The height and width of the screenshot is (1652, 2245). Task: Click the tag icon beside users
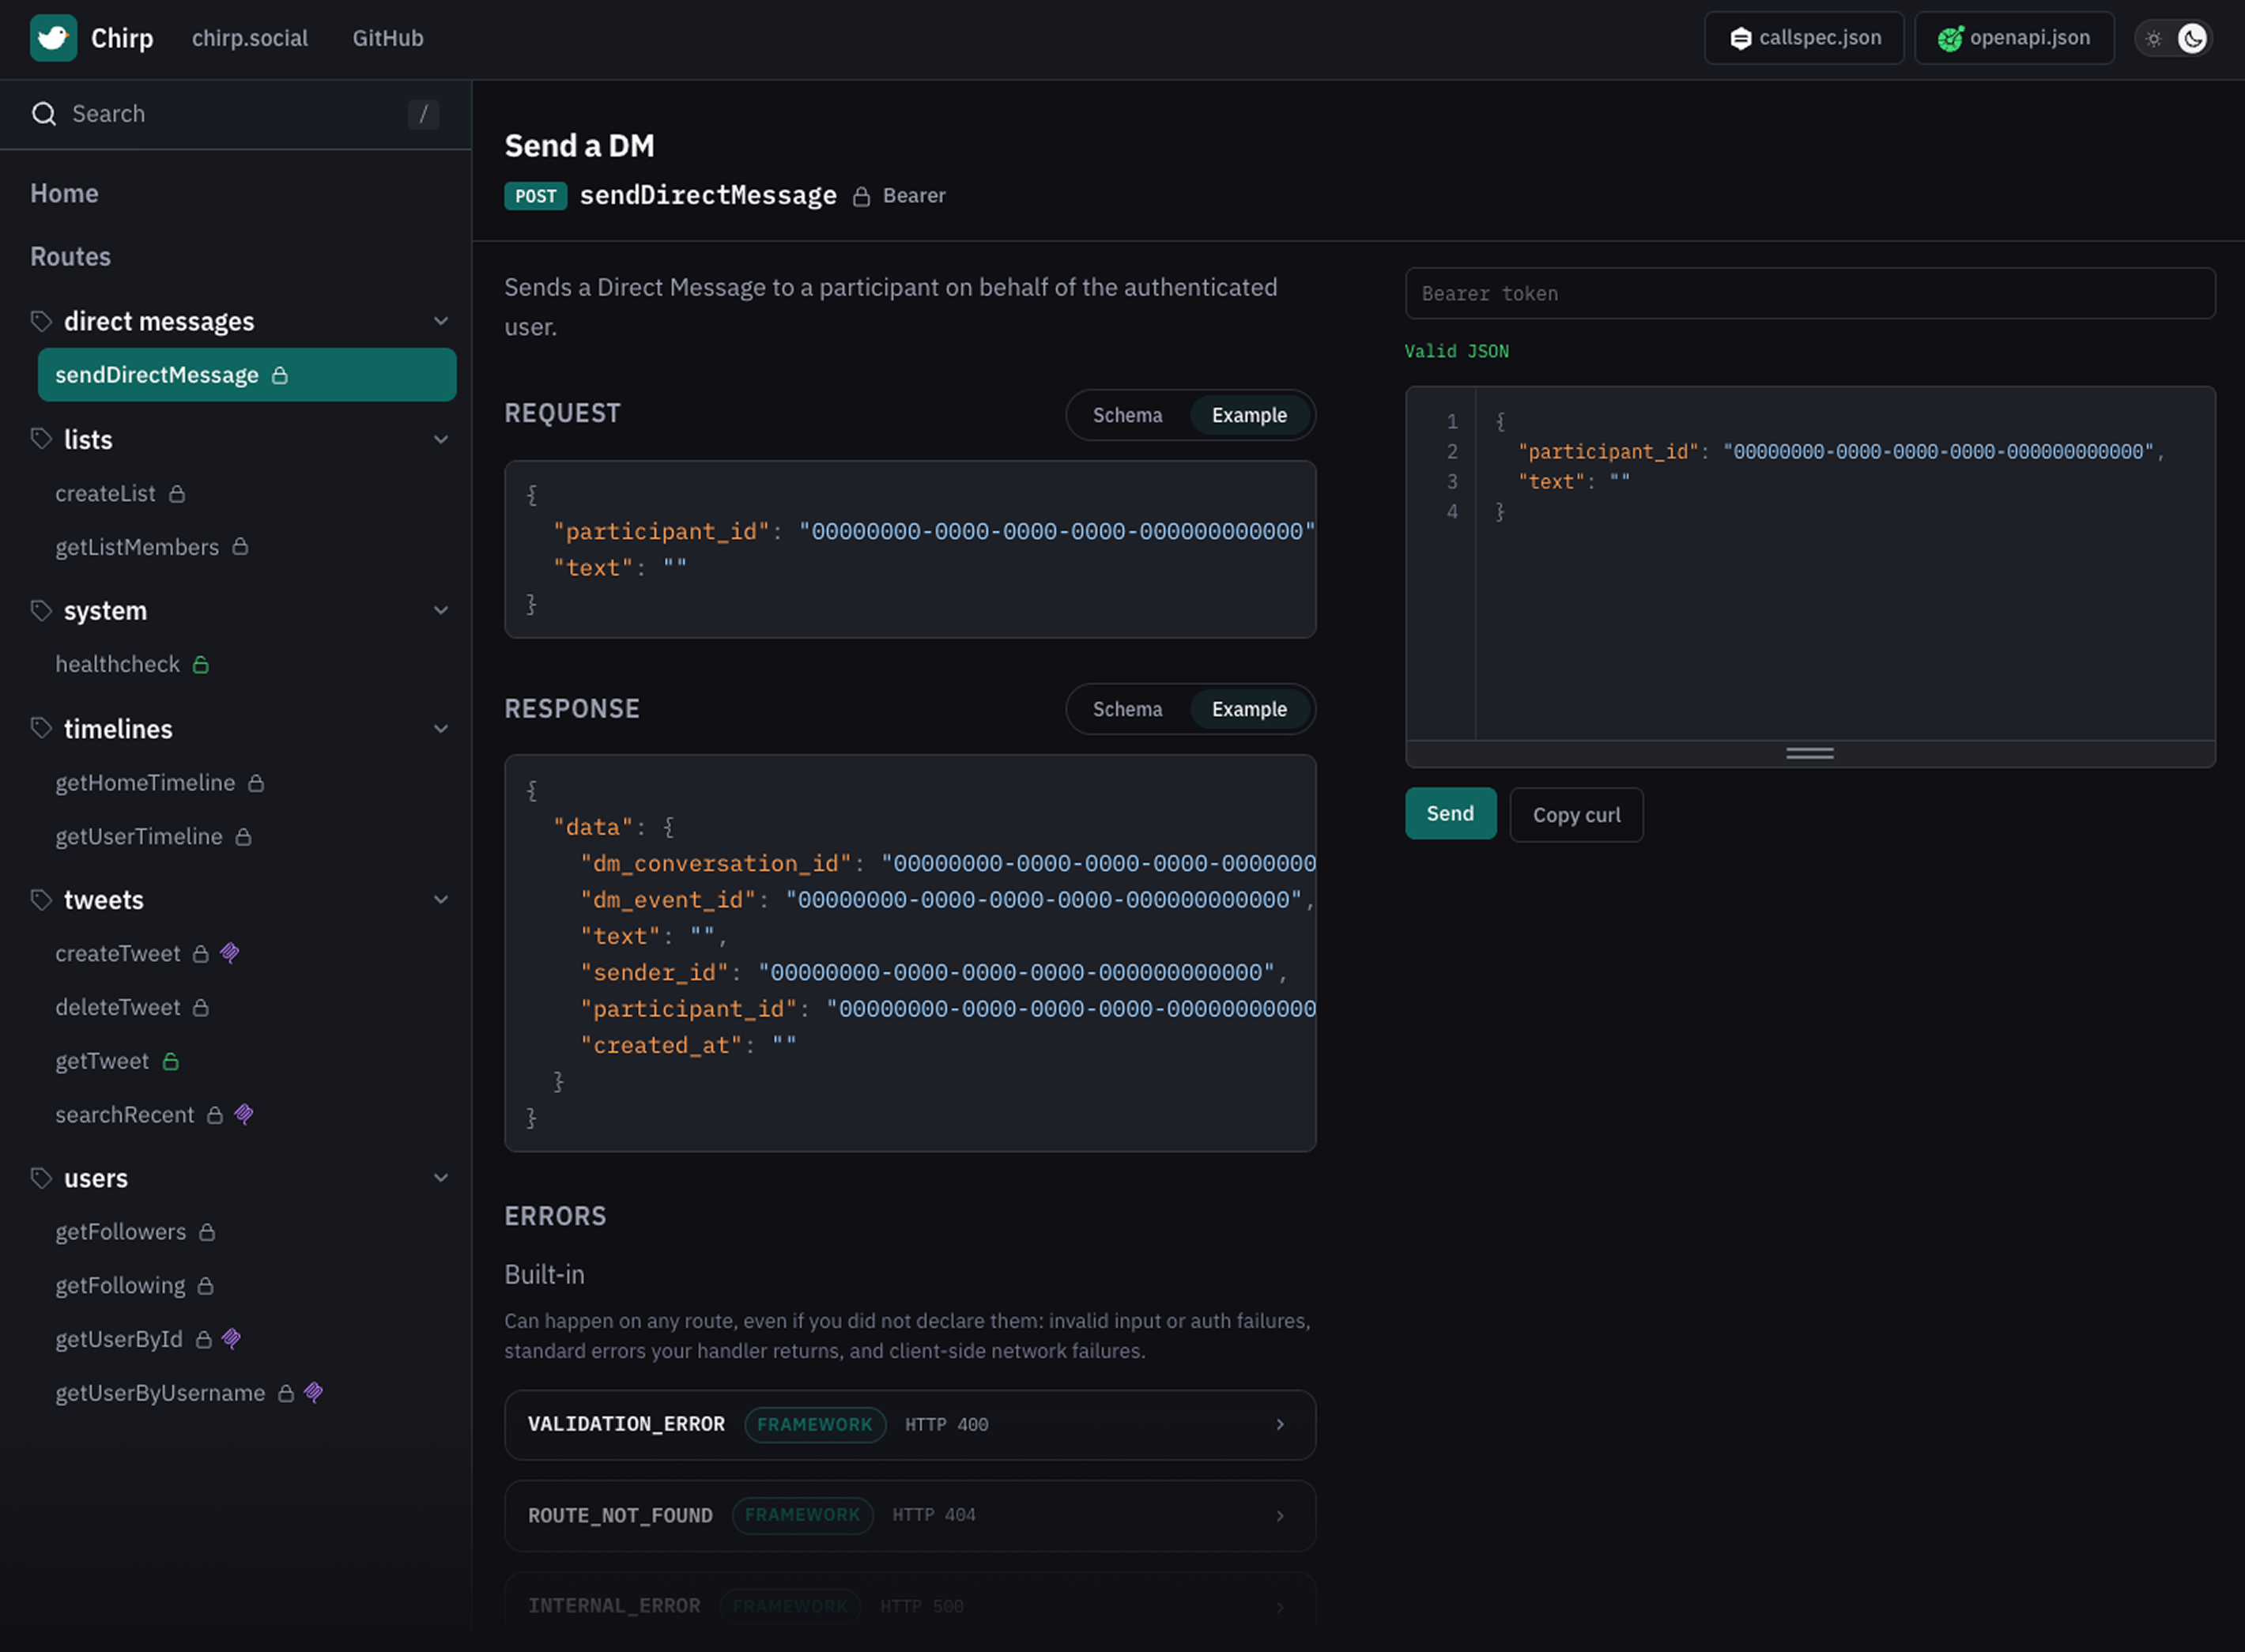pyautogui.click(x=41, y=1178)
